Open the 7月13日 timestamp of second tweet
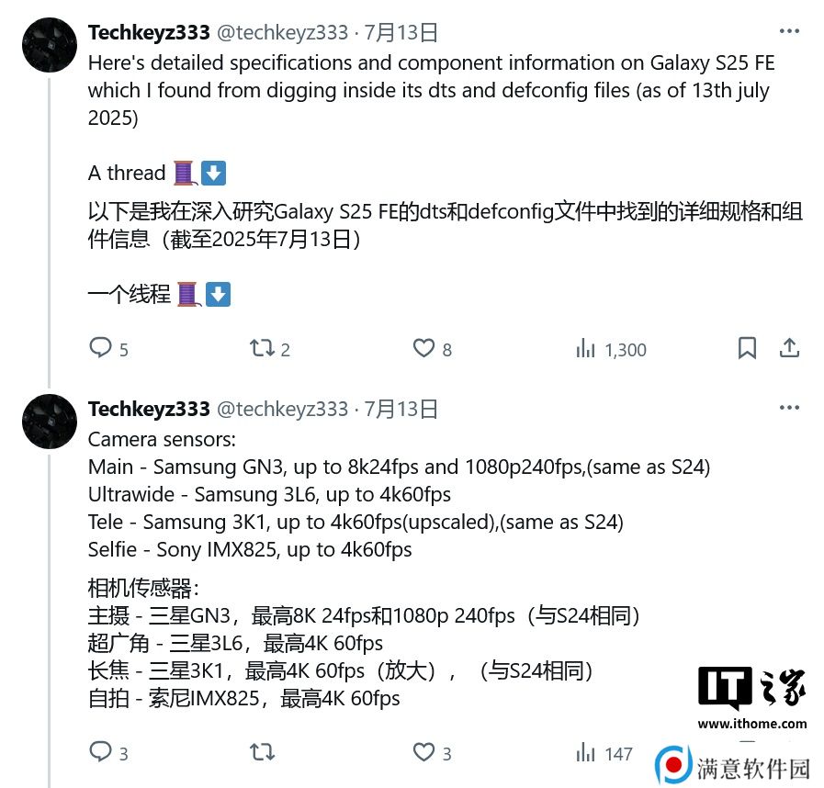The image size is (824, 788). [401, 410]
